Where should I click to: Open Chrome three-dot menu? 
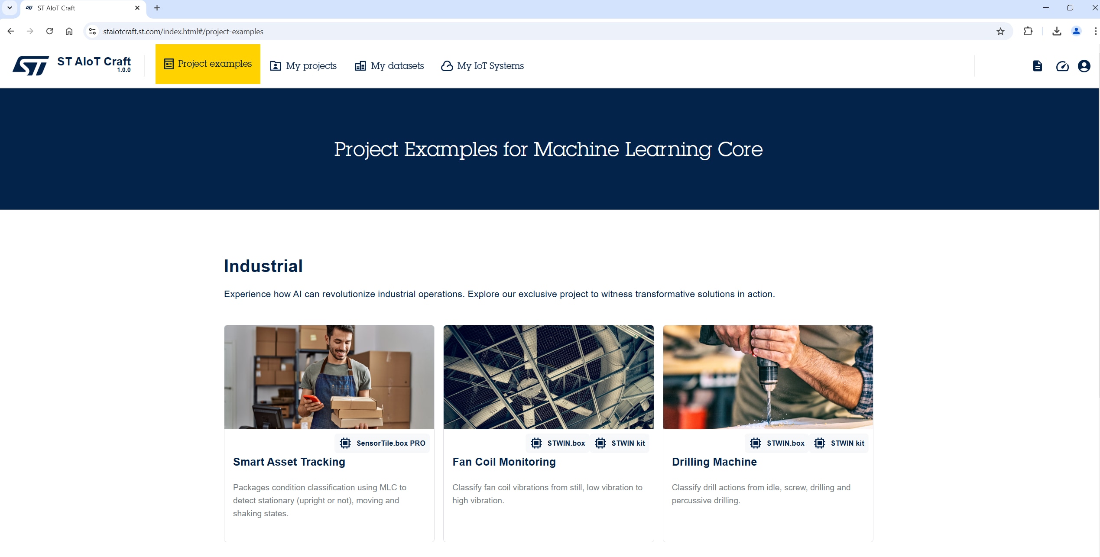pos(1095,31)
